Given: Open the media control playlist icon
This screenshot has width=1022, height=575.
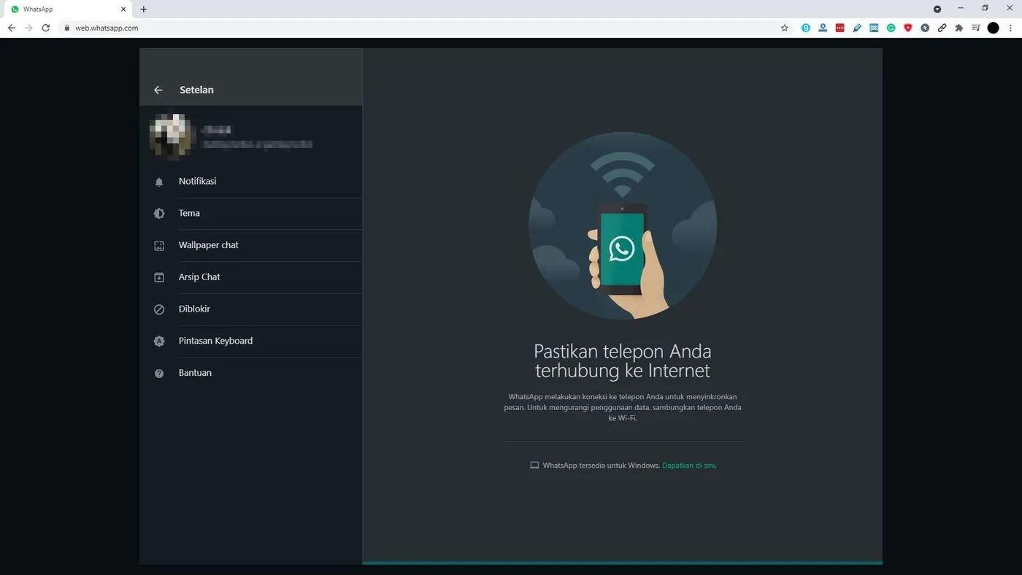Looking at the screenshot, I should click(976, 28).
